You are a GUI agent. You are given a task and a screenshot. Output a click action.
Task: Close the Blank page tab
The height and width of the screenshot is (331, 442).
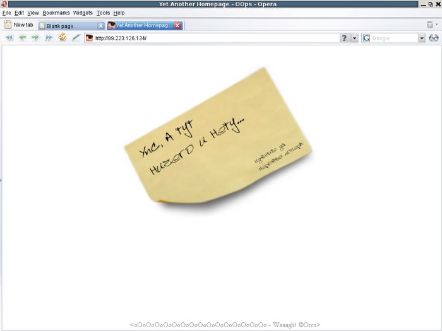point(101,26)
